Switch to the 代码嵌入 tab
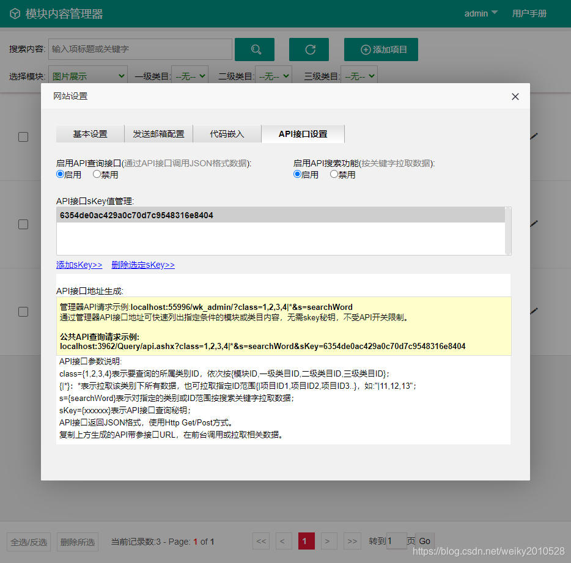 point(227,134)
